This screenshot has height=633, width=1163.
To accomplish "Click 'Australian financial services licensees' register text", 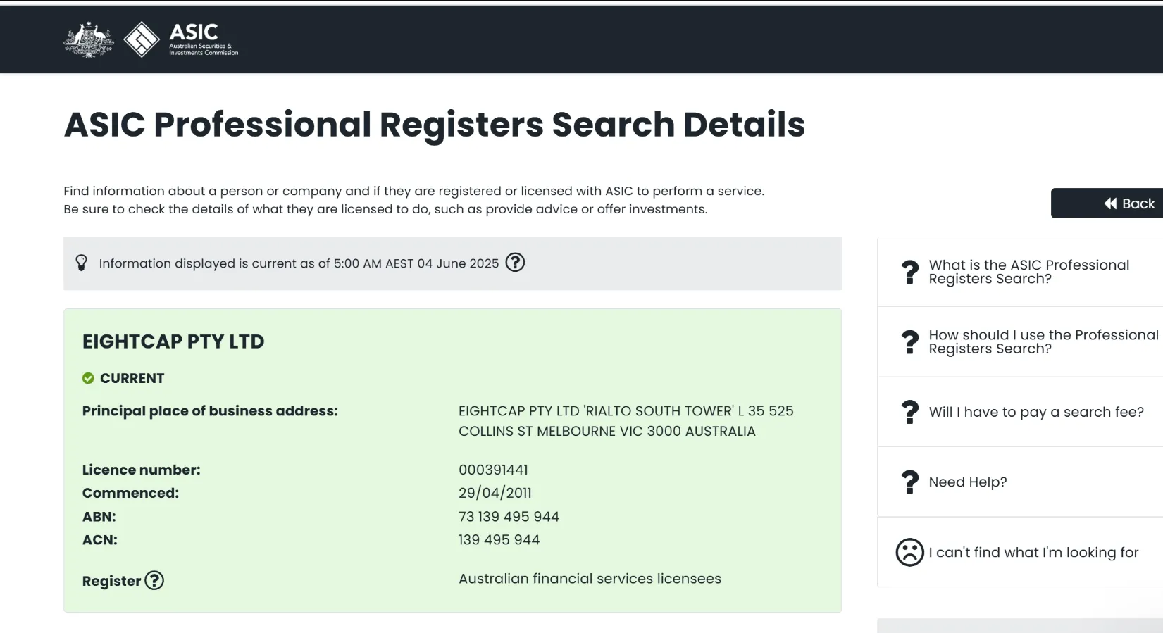I will (590, 579).
